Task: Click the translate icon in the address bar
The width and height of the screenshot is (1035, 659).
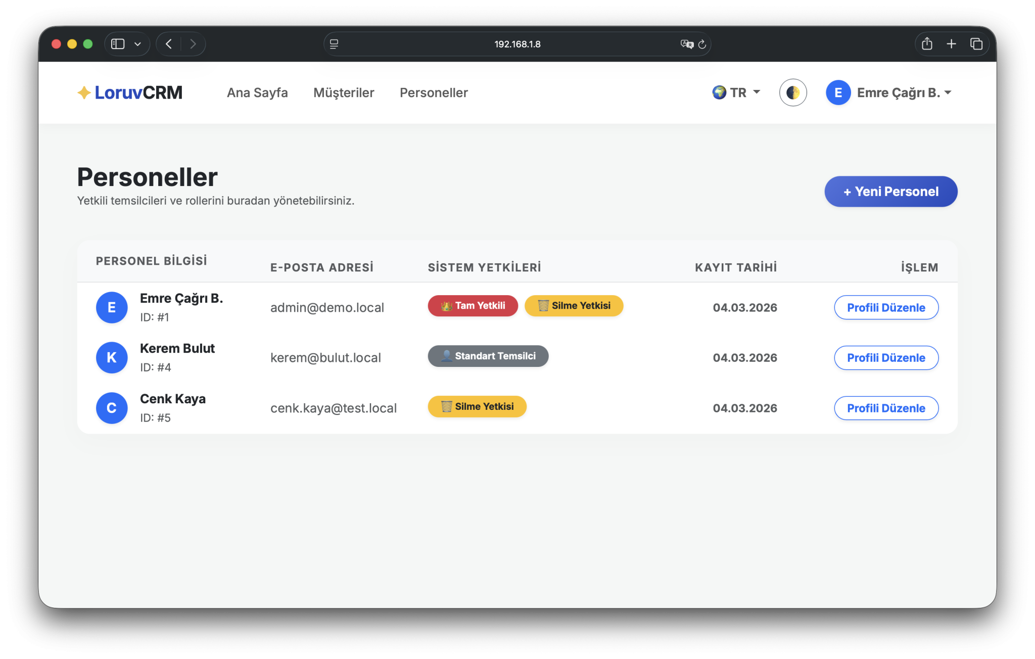Action: coord(686,44)
